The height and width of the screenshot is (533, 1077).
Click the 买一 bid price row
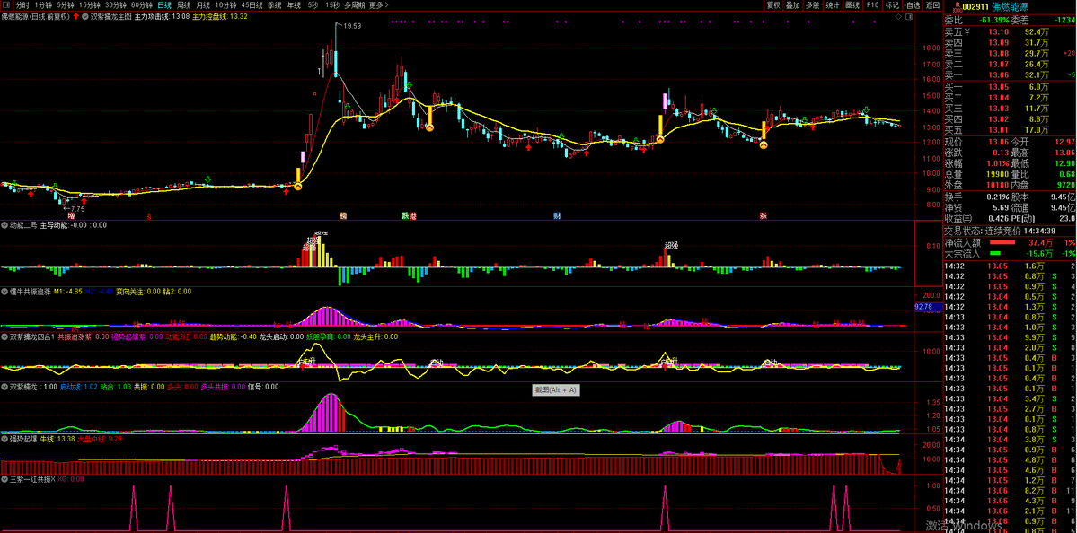(x=1010, y=87)
